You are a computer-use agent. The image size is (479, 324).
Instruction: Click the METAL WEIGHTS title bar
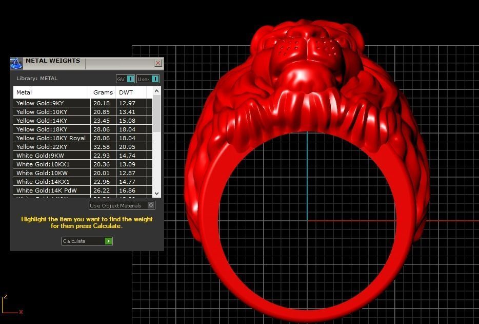87,63
